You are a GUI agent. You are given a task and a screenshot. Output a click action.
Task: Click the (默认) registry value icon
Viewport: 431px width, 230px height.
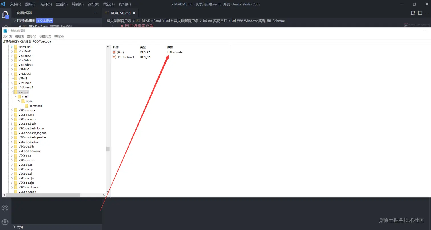tap(114, 52)
